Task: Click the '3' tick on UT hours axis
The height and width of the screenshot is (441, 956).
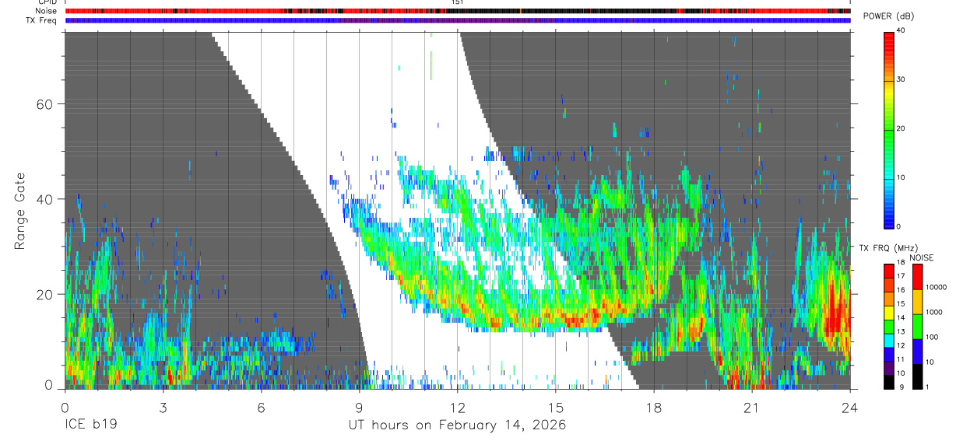Action: point(163,407)
